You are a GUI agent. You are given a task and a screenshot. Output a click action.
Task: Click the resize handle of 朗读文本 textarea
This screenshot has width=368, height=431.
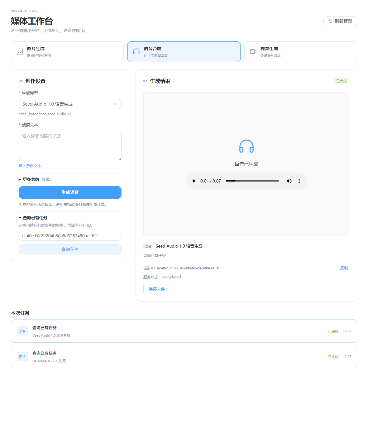pos(120,158)
